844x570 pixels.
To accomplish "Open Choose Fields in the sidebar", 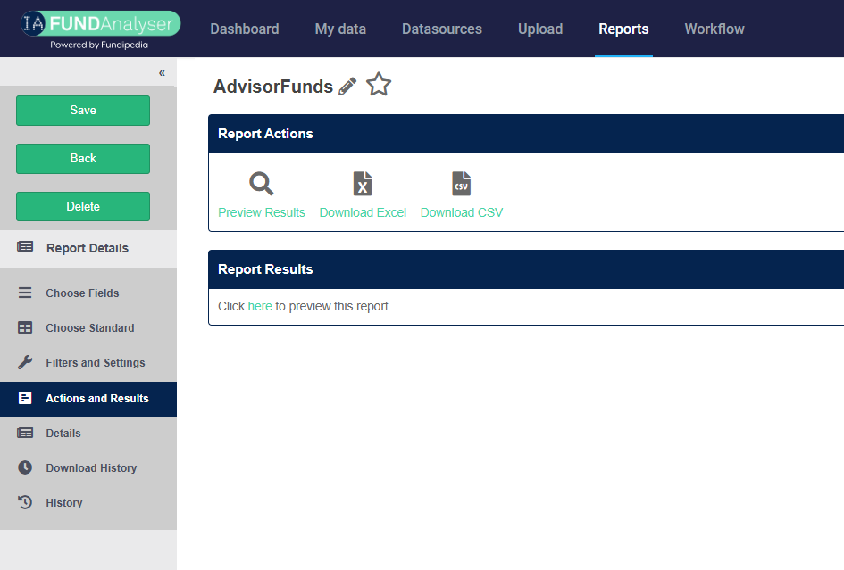I will coord(82,293).
